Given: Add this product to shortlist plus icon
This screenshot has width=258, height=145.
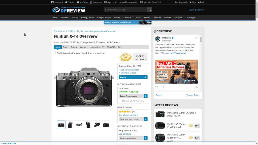Looking at the screenshot, I should point(55,53).
